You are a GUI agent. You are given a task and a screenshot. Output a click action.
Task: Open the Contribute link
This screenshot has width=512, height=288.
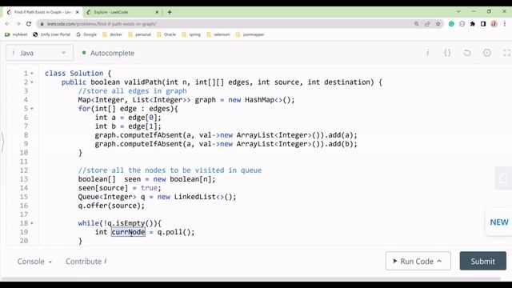point(86,262)
